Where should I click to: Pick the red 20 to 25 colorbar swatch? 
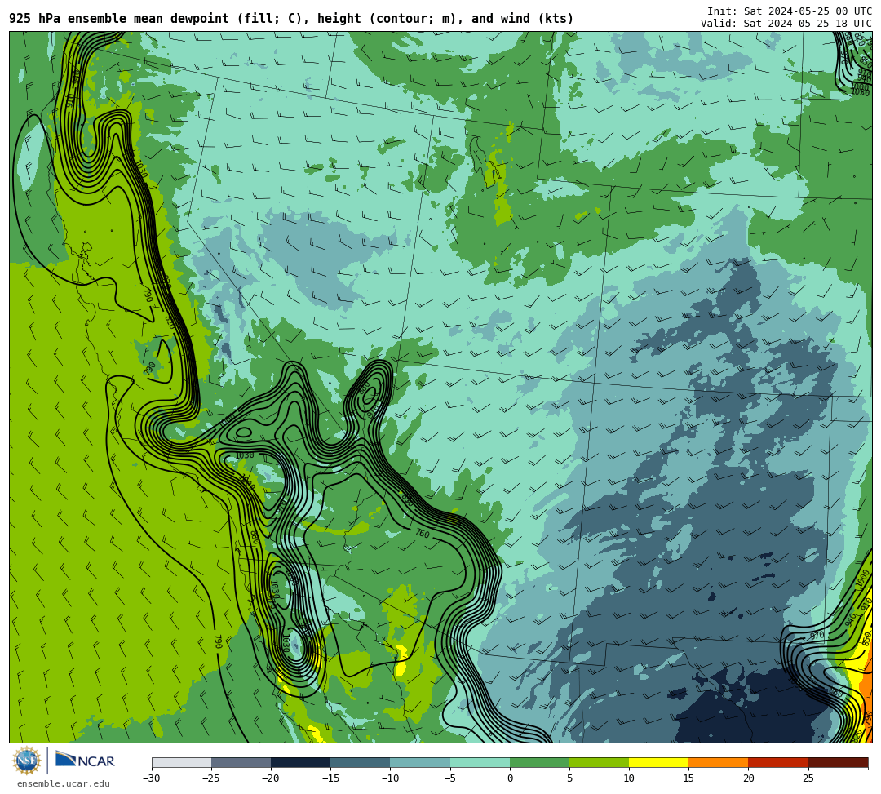click(778, 762)
